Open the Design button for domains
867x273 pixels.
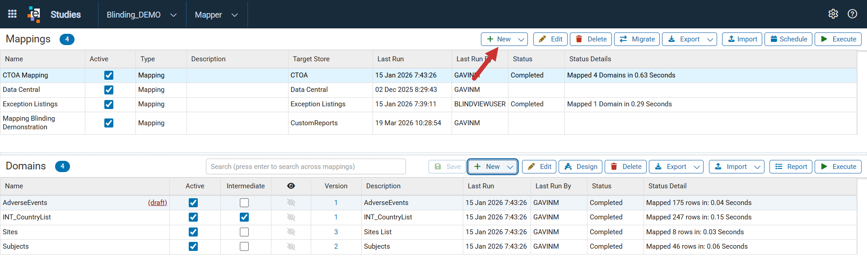pos(581,167)
